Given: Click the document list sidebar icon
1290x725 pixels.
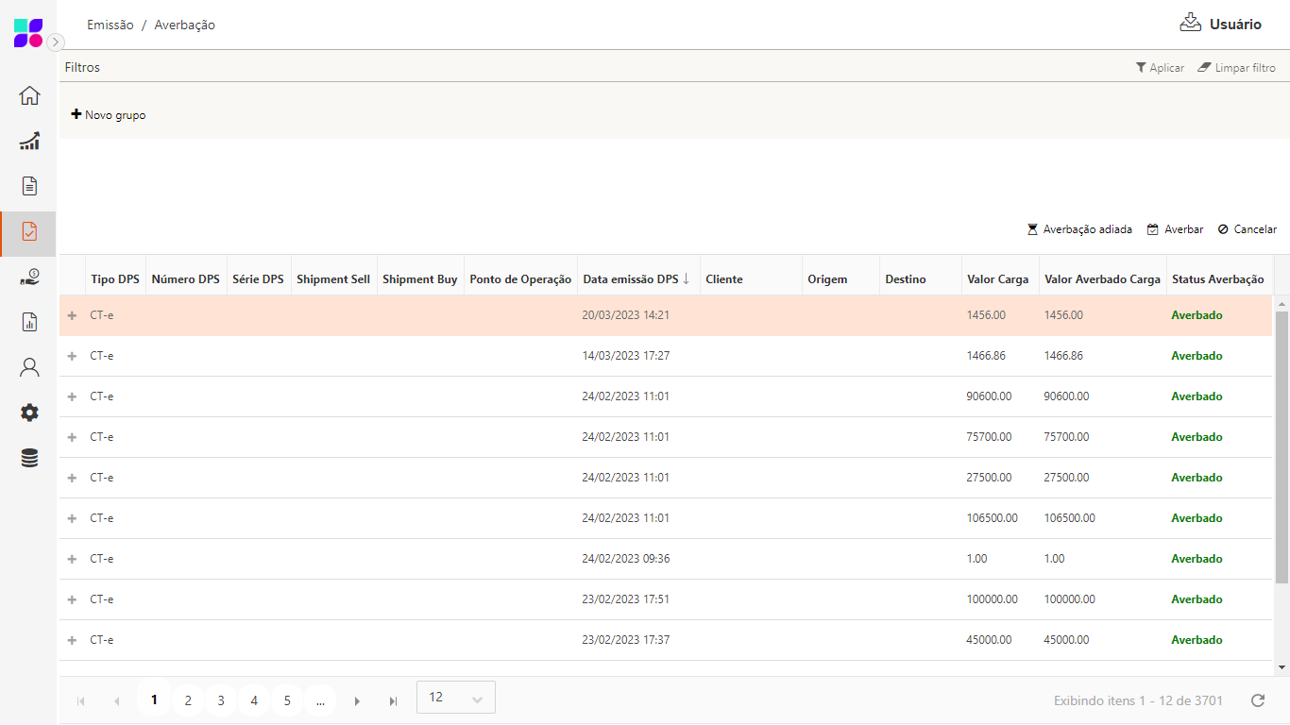Looking at the screenshot, I should (29, 186).
